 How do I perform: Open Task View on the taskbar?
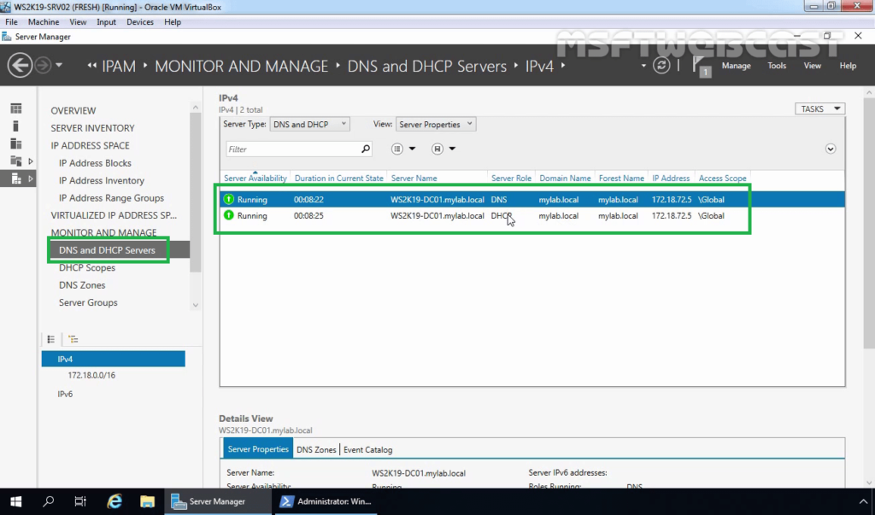click(x=80, y=501)
